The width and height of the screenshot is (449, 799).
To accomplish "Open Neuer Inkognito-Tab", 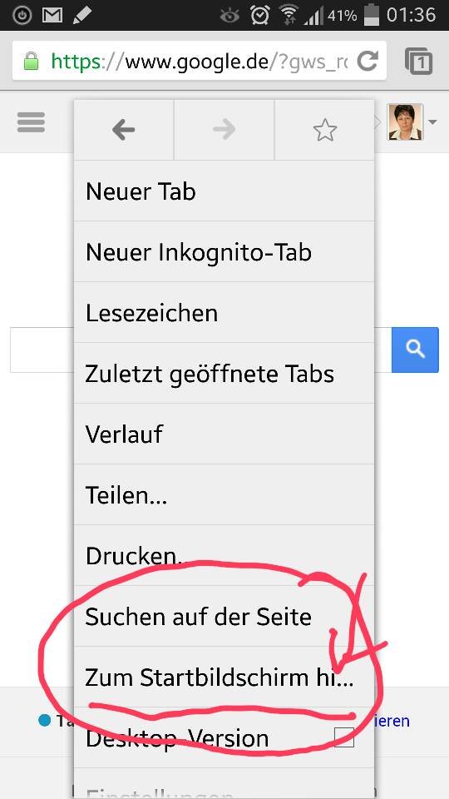I will [224, 251].
